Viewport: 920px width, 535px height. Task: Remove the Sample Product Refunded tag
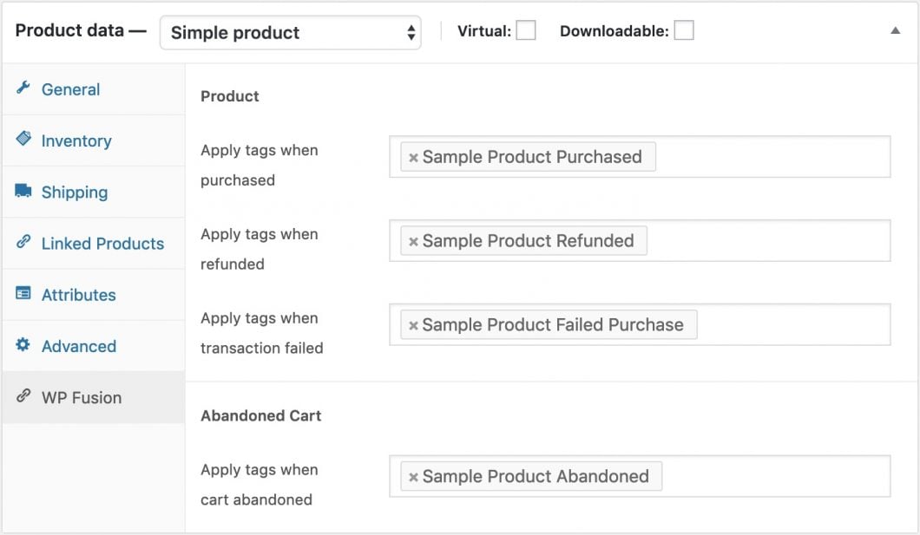413,242
